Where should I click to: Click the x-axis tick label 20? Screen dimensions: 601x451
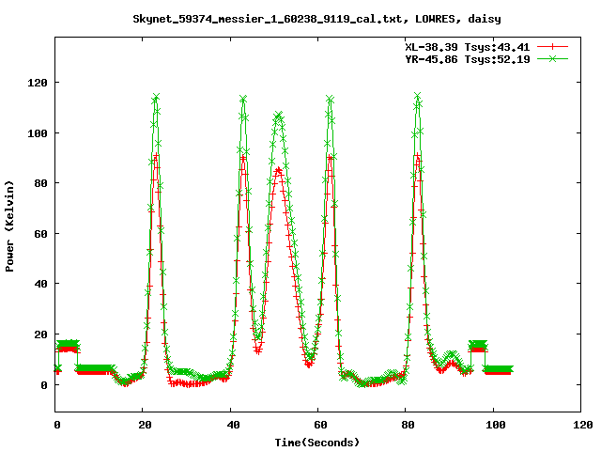[x=146, y=425]
